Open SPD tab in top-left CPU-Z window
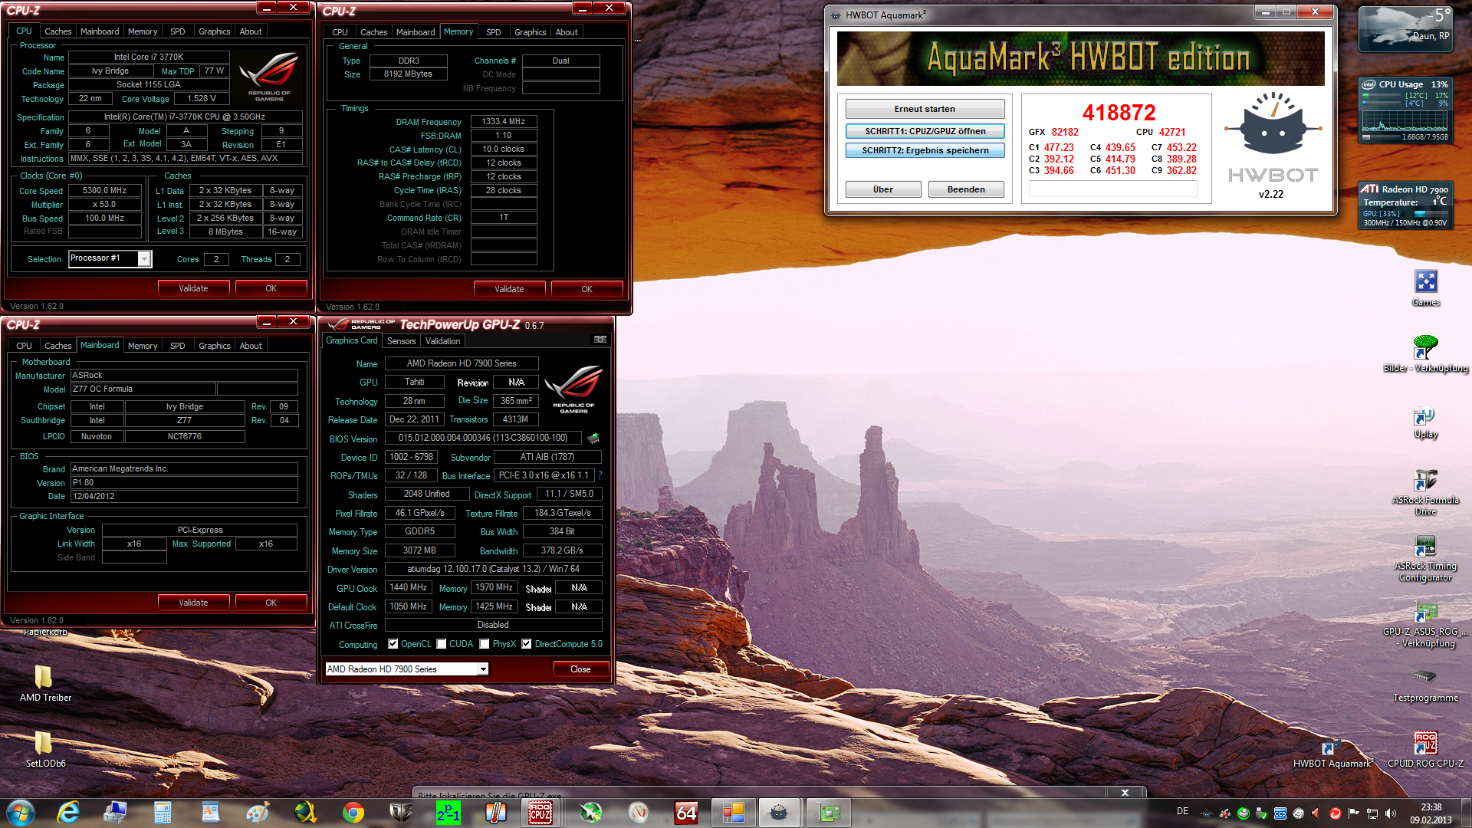Screen dimensions: 1472x828 coord(177,31)
